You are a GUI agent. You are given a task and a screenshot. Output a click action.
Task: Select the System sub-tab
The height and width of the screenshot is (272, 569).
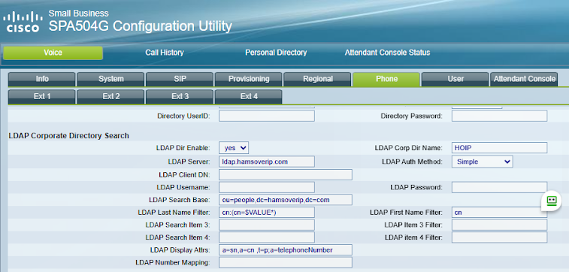point(110,79)
